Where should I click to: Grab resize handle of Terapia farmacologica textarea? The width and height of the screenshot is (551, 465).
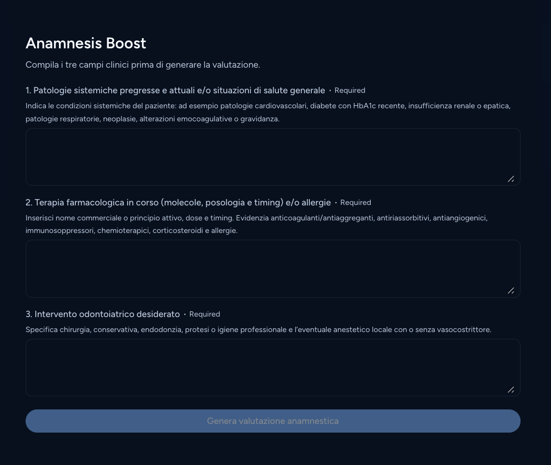(511, 291)
